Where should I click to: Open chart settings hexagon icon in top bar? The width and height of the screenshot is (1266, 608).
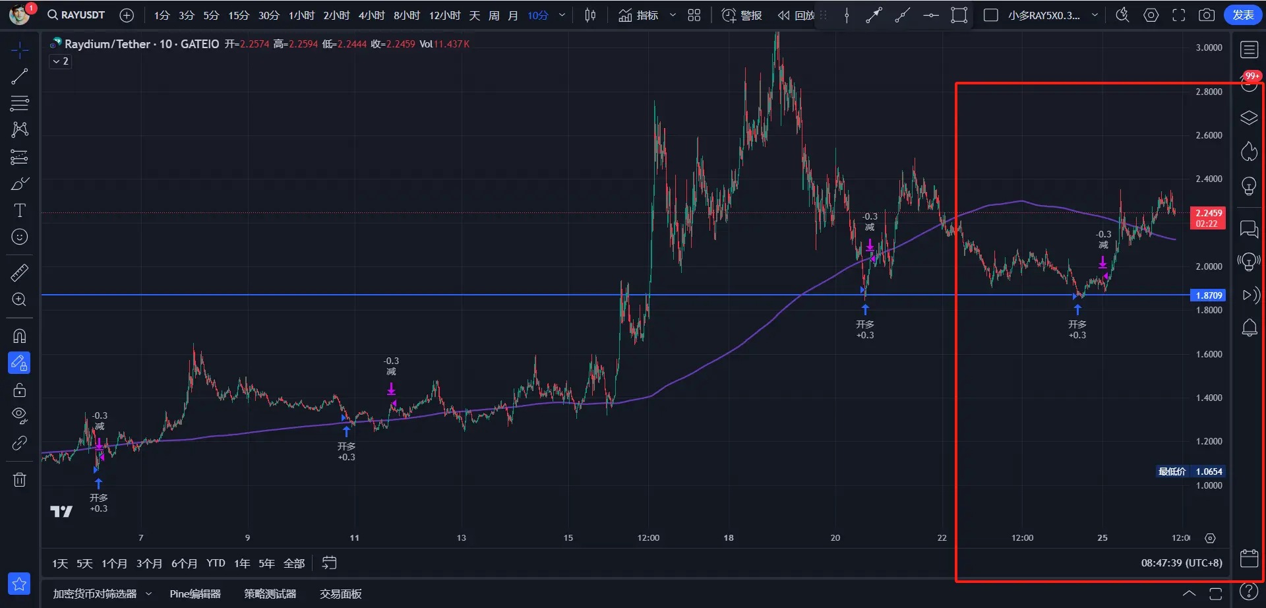[1151, 15]
